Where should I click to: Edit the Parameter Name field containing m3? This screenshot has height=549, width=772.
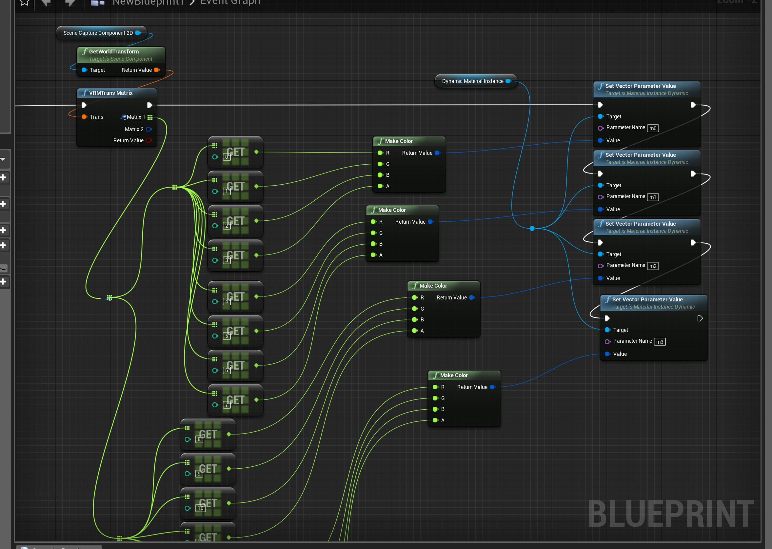660,342
